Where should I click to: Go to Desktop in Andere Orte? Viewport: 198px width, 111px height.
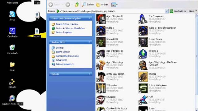tap(60, 48)
